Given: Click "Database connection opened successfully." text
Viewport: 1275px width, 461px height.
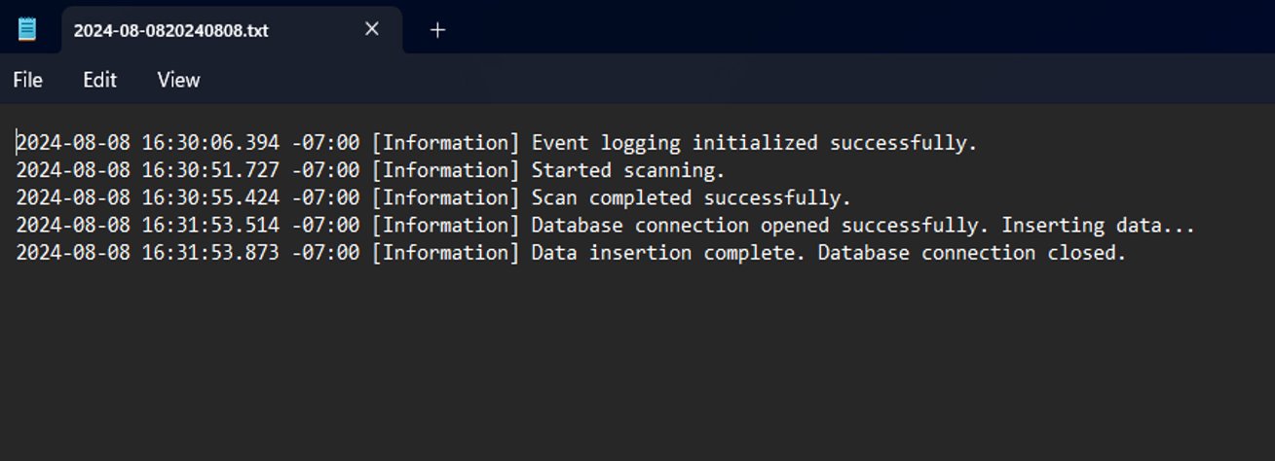Looking at the screenshot, I should (x=759, y=226).
